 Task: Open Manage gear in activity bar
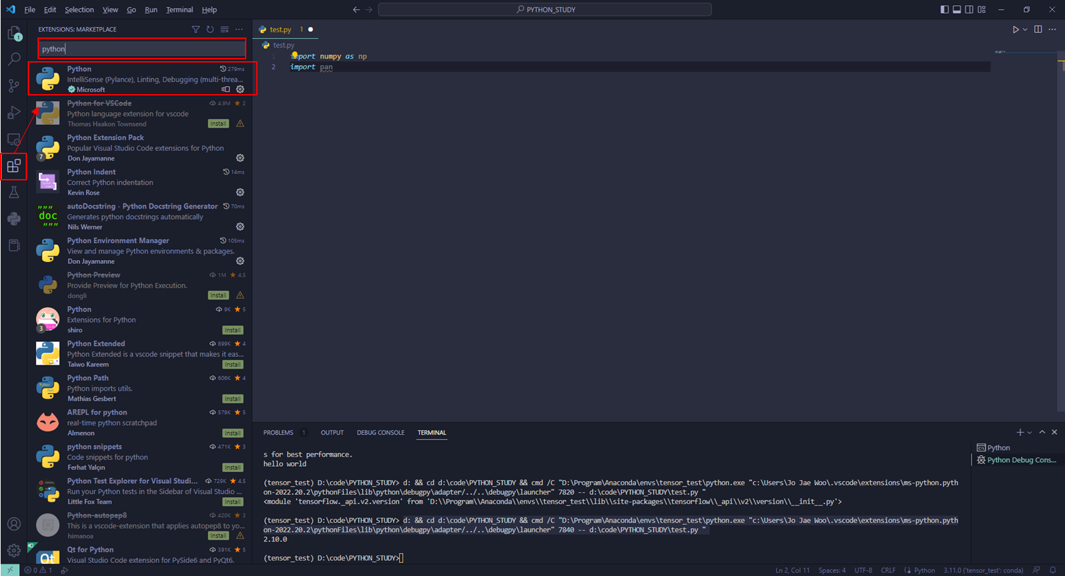[14, 550]
